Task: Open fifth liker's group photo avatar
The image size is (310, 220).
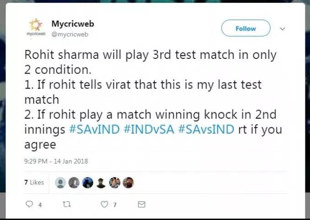Action: click(x=115, y=183)
